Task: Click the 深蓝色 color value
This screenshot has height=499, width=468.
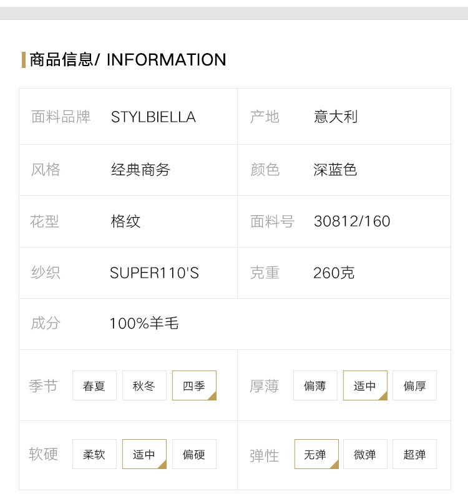Action: (335, 169)
